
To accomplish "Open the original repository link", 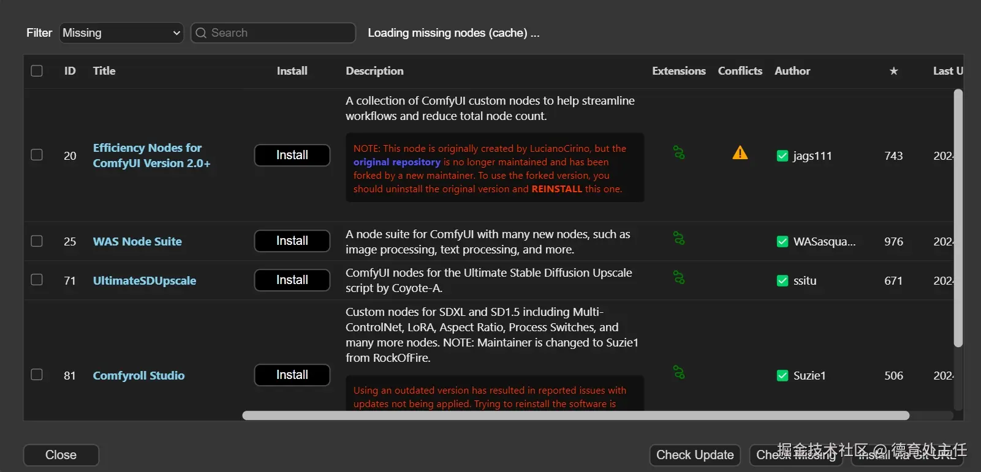I will [x=397, y=162].
